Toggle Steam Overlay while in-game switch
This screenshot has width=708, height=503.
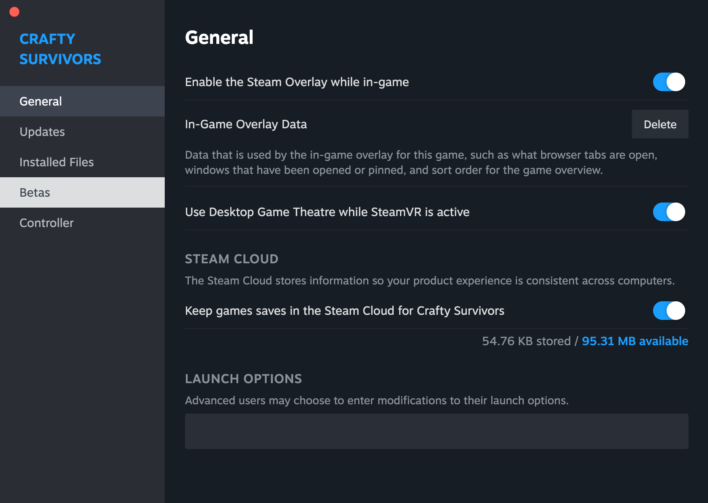click(x=669, y=82)
